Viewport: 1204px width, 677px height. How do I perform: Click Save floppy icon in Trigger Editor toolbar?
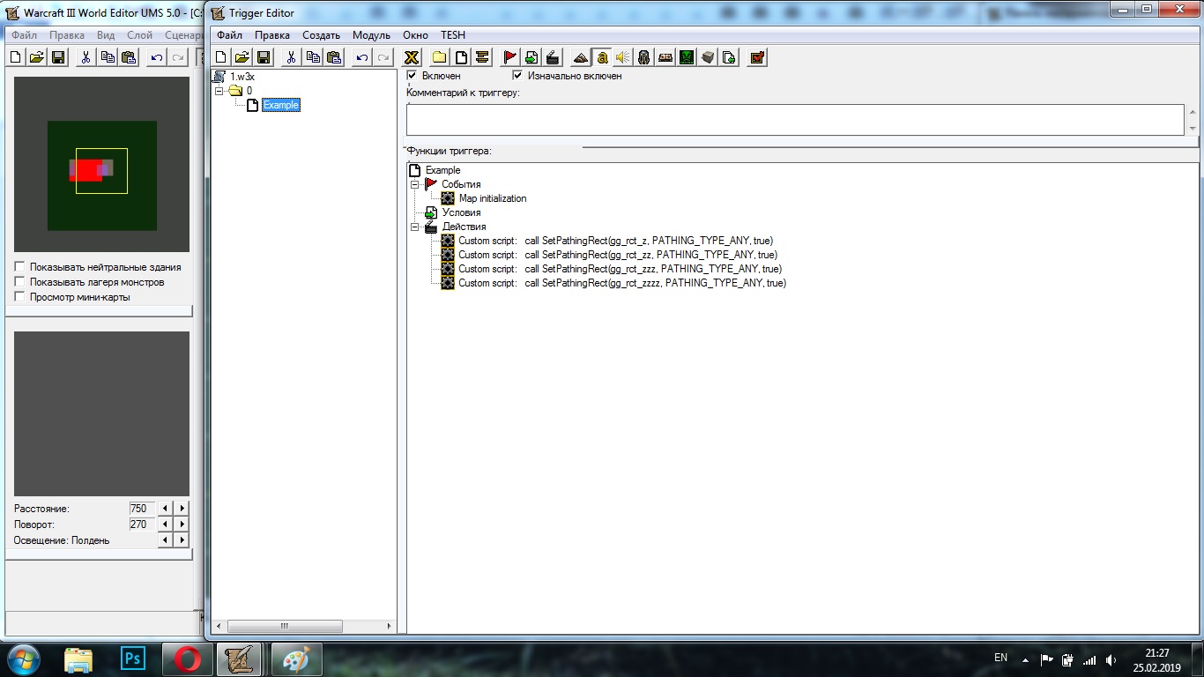point(264,57)
